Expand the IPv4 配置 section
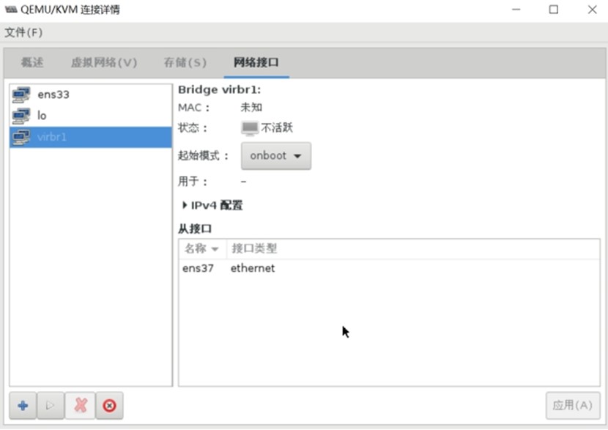Viewport: 608px width, 430px height. [185, 205]
